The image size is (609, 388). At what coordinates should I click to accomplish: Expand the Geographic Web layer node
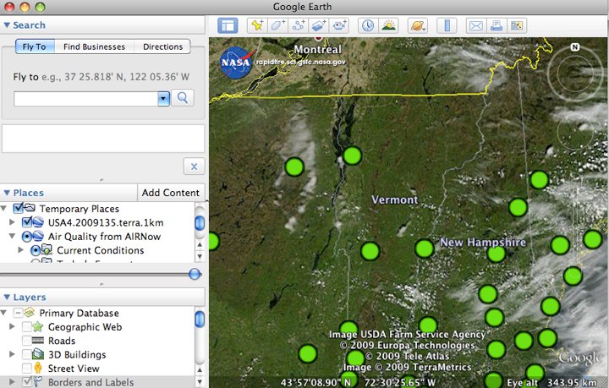12,326
